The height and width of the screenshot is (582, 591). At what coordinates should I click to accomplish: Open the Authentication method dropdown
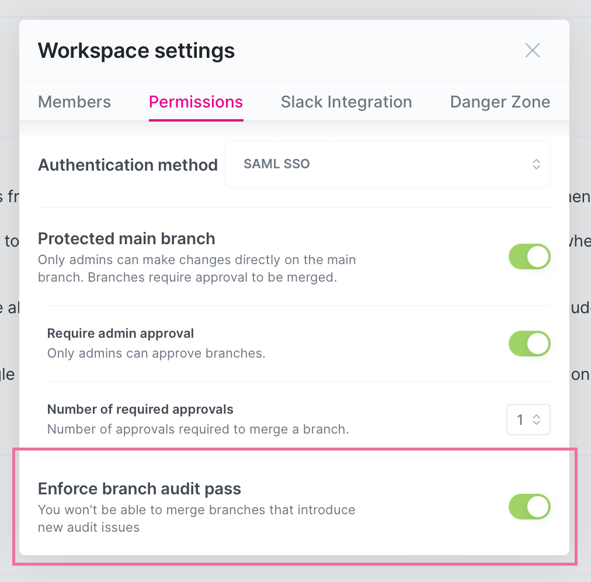point(387,164)
